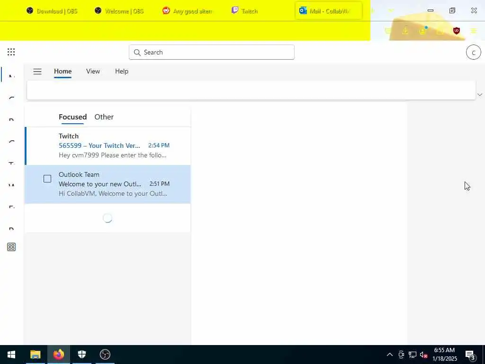Viewport: 485px width, 364px height.
Task: Open the List all tabs dropdown
Action: coord(391,11)
